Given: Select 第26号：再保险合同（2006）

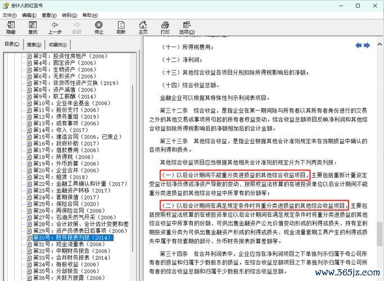Looking at the screenshot, I should click(69, 211).
